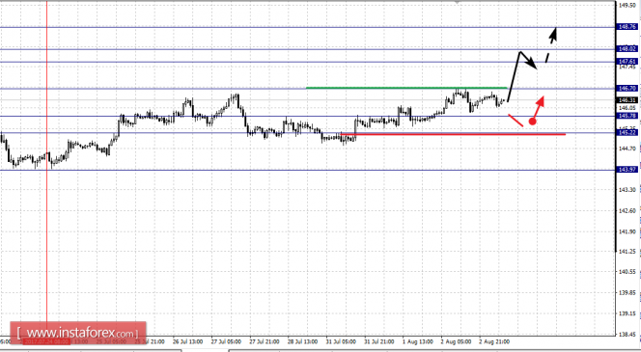Open the www.instaforex.com watermark link
Image resolution: width=641 pixels, height=352 pixels.
(78, 333)
